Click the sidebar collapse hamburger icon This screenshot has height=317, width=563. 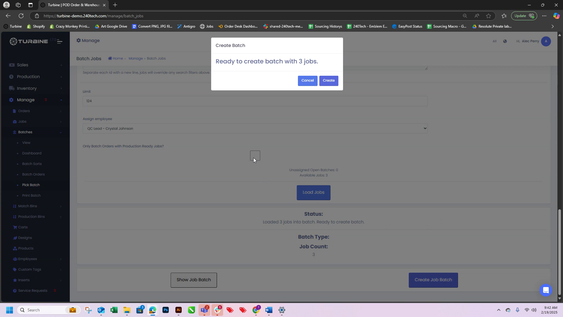click(60, 42)
